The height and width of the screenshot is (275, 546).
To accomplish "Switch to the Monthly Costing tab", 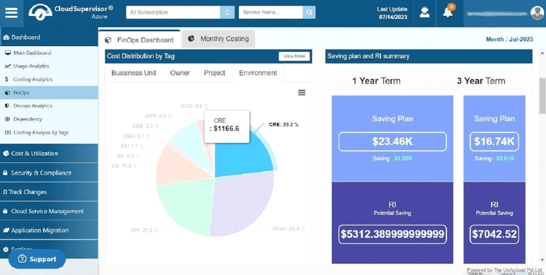I will tap(218, 39).
